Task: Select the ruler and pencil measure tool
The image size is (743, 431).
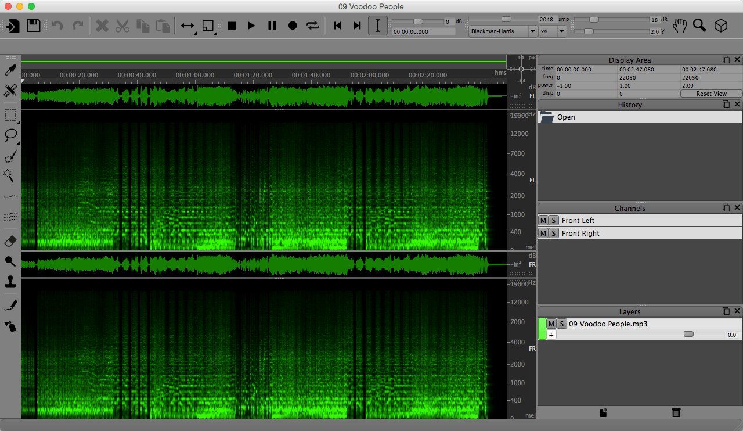Action: [x=10, y=91]
